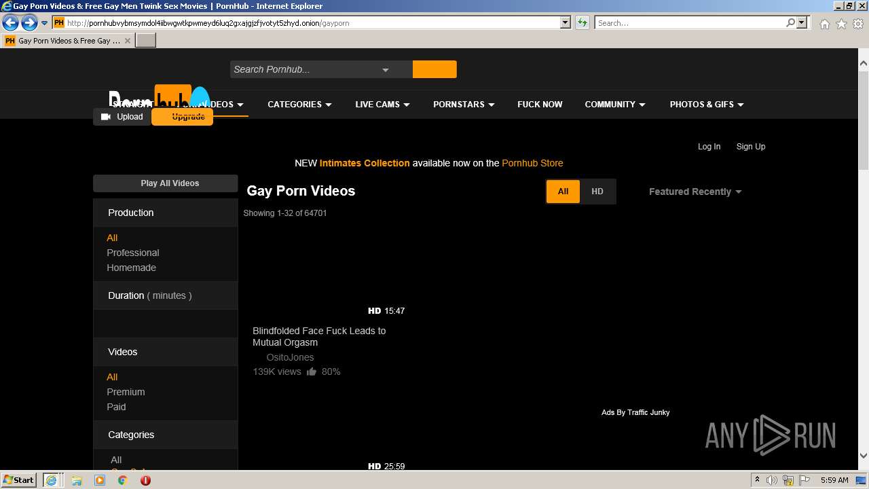Select All under Videos filter
This screenshot has height=489, width=869.
pos(112,377)
